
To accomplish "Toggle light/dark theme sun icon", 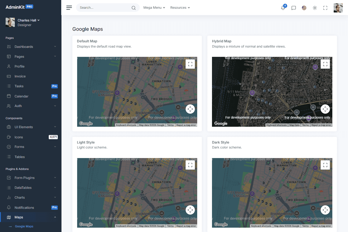I will click(x=315, y=8).
